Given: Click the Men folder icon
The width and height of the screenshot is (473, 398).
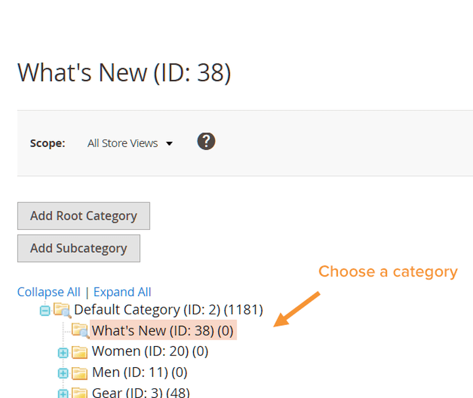Looking at the screenshot, I should click(x=80, y=373).
